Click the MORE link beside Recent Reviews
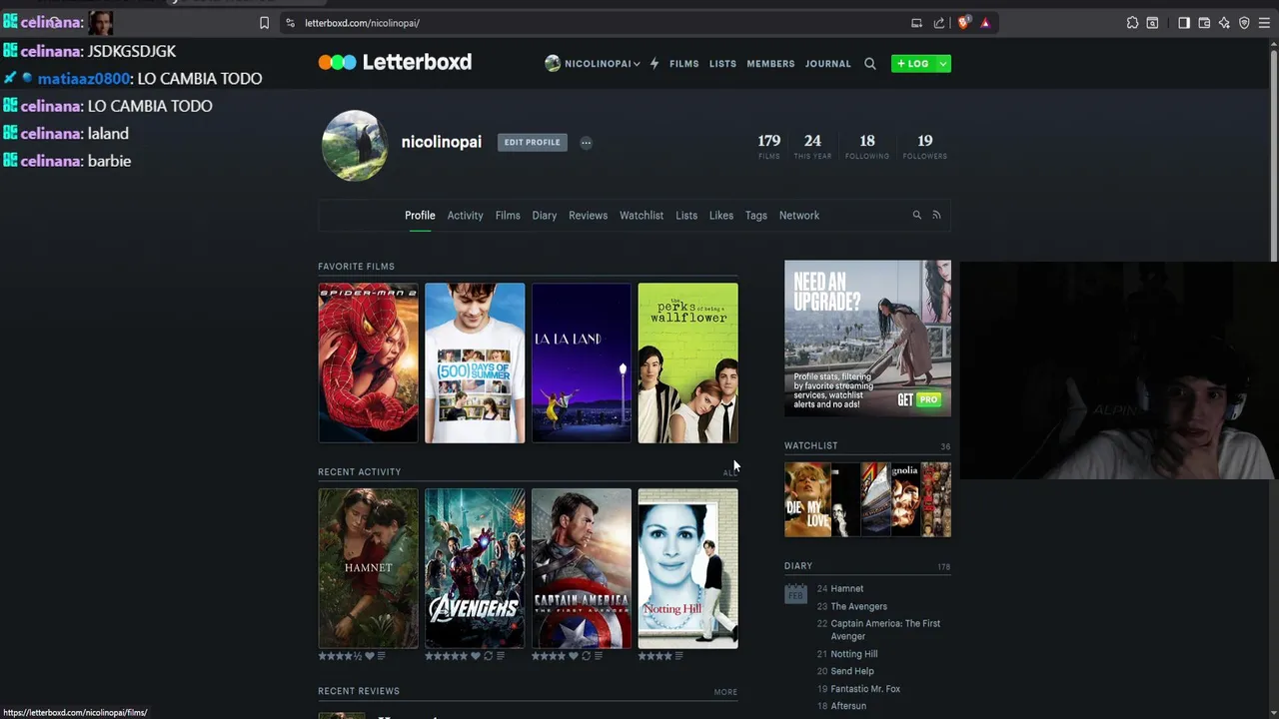1279x719 pixels. click(725, 691)
